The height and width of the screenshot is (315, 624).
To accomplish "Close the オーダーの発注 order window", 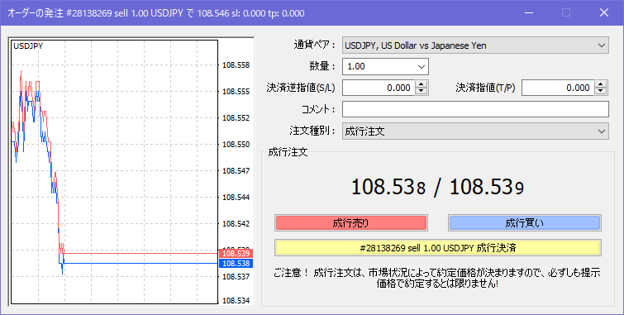I will [x=603, y=12].
